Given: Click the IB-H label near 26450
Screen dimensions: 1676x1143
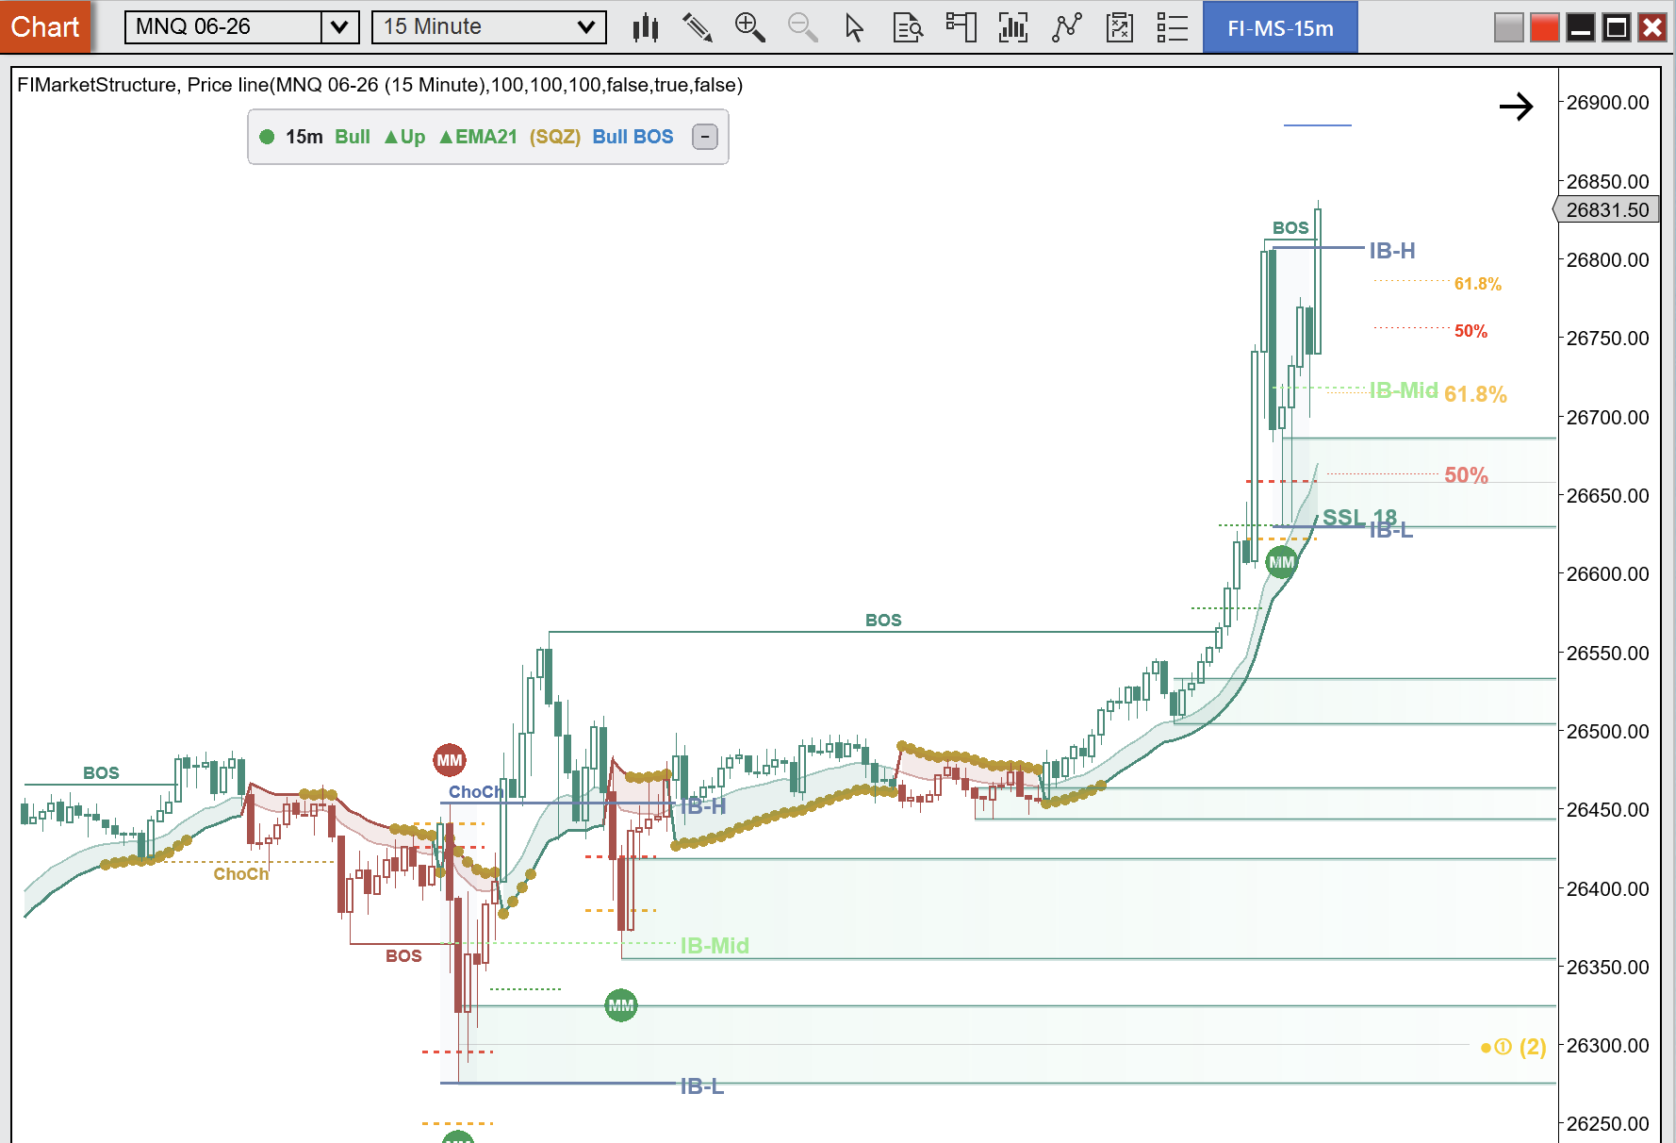Looking at the screenshot, I should (x=703, y=806).
